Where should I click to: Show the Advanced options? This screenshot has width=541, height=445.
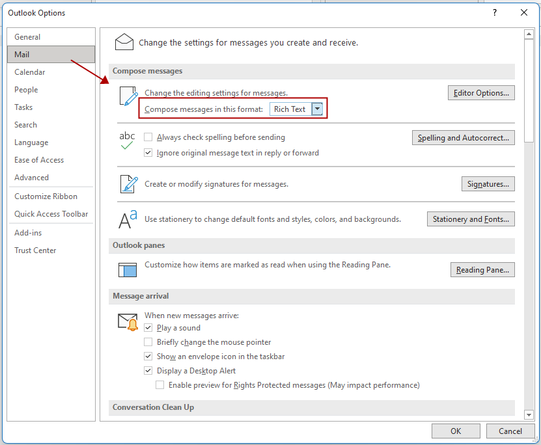point(51,178)
